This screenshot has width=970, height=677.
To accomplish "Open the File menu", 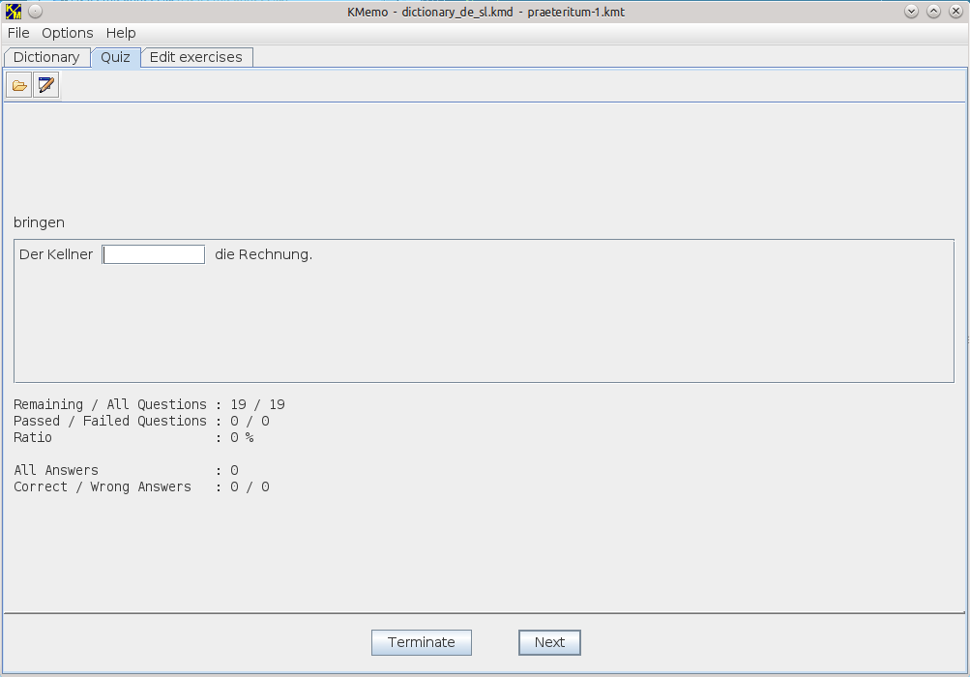I will [x=18, y=33].
